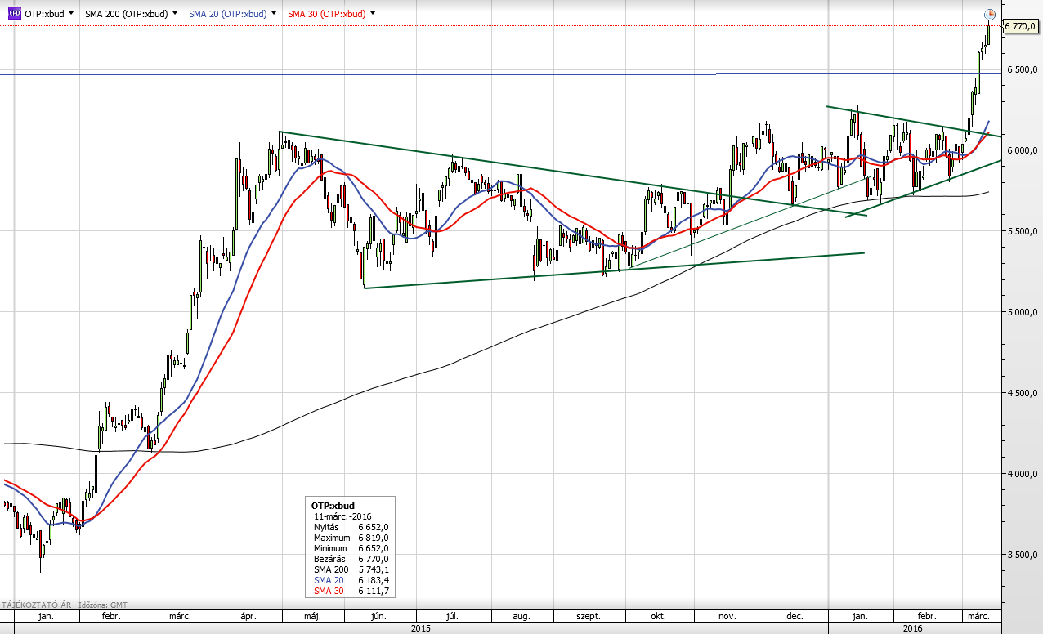The width and height of the screenshot is (1043, 634).
Task: Expand the SMA 20 (OTP:xbud) indicator menu
Action: (x=274, y=14)
